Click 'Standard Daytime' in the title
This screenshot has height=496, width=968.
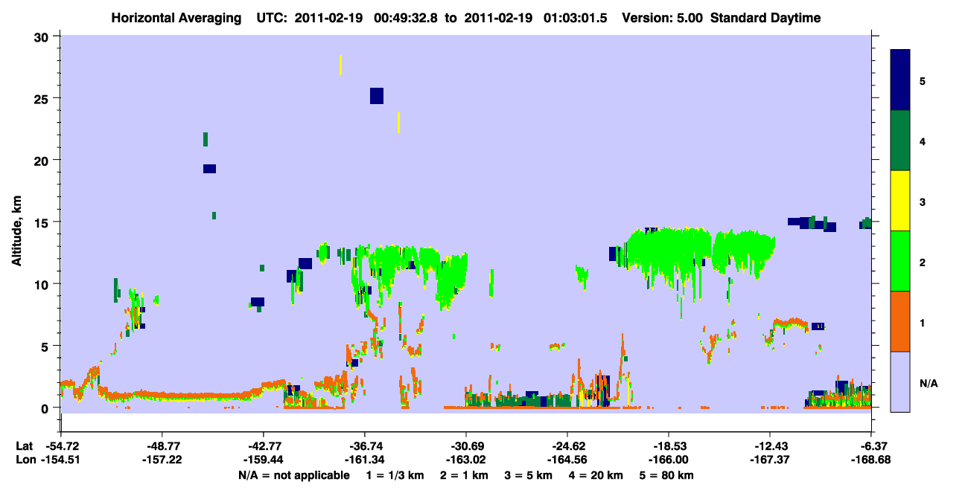click(x=765, y=18)
